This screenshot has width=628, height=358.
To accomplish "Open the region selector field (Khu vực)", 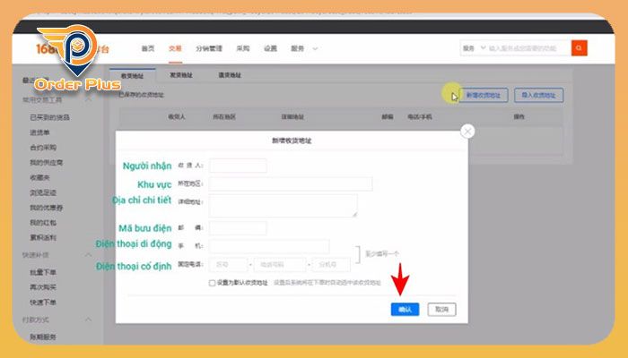I will 291,183.
